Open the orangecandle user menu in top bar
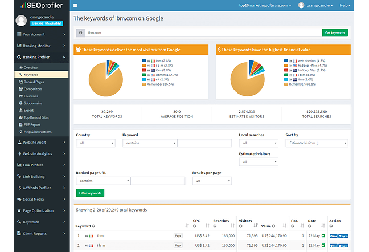The image size is (369, 252). pos(319,5)
